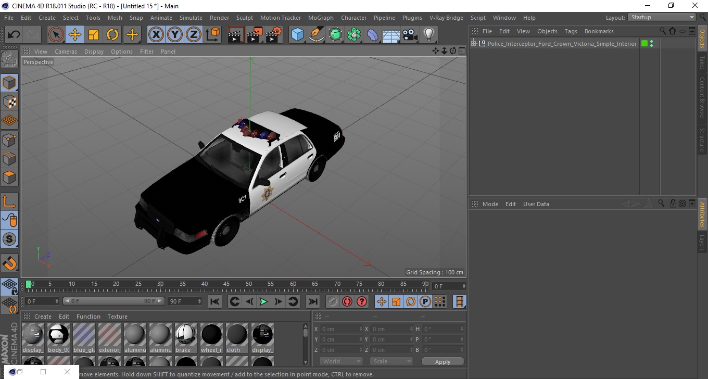Toggle Autokeying button
Screen dimensions: 708x379
point(347,301)
